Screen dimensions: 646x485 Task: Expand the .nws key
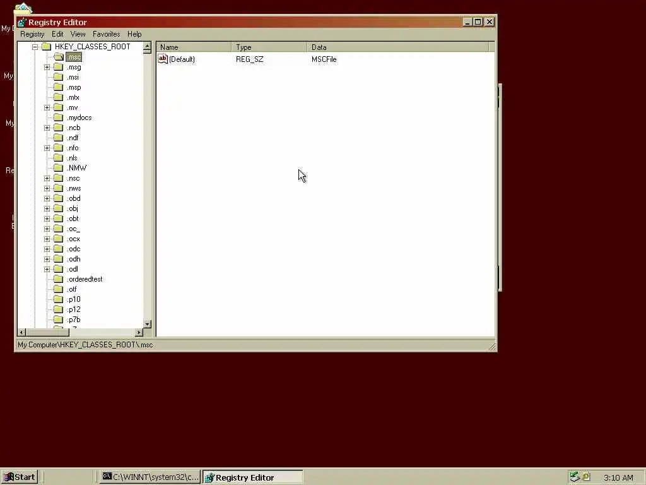(47, 188)
